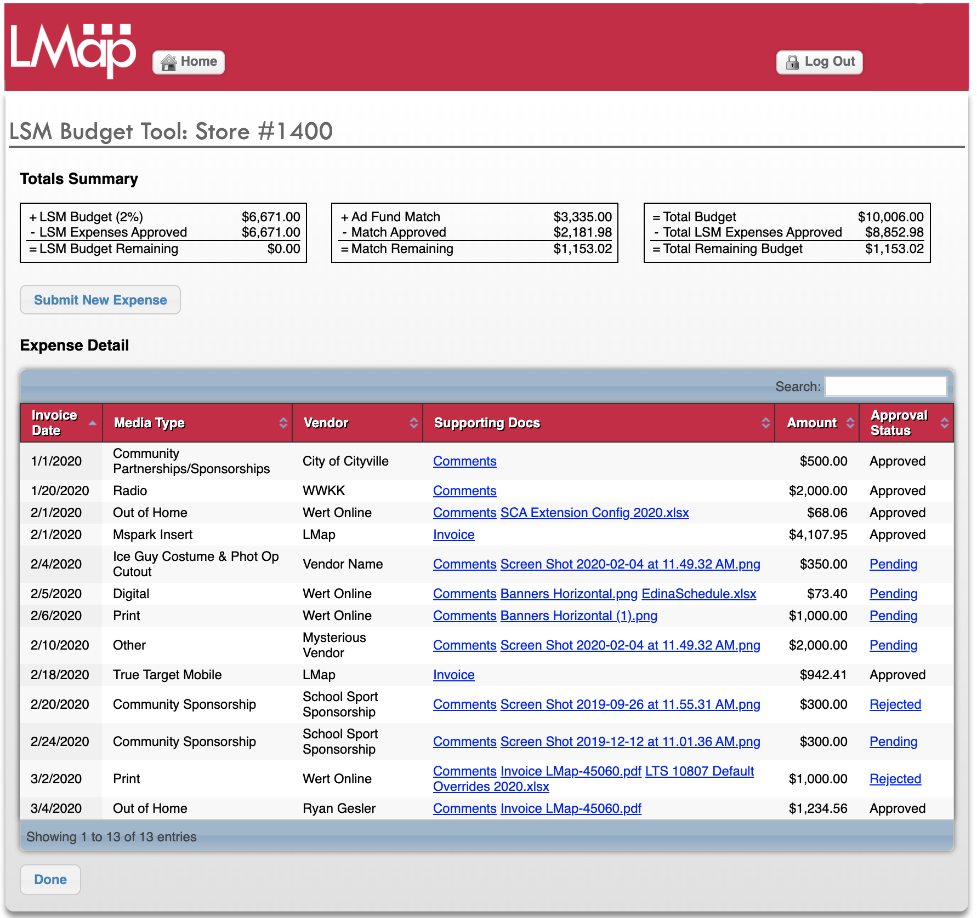Viewport: 977px width, 918px height.
Task: Open Screen Shot link in Ice Guy Costume row
Action: pos(630,564)
